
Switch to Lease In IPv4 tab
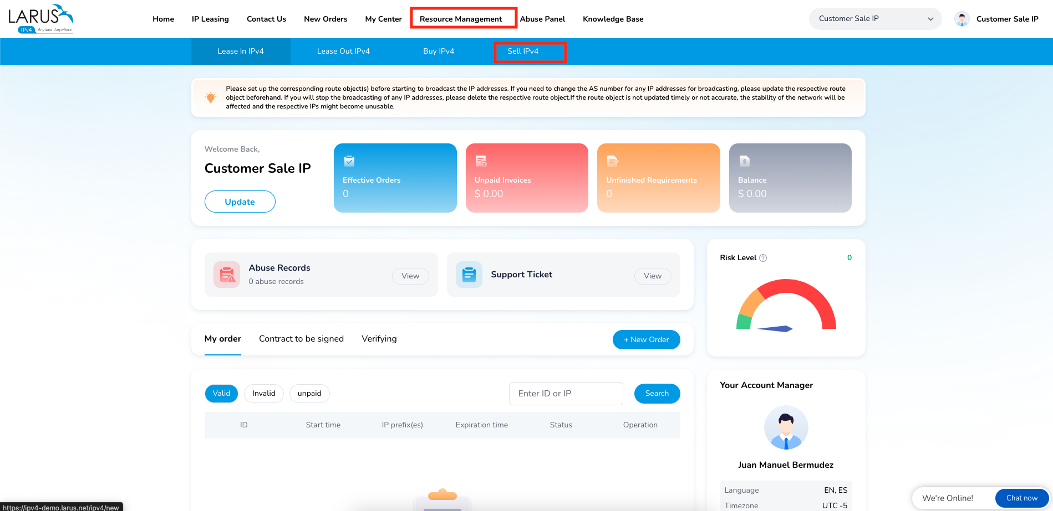241,51
